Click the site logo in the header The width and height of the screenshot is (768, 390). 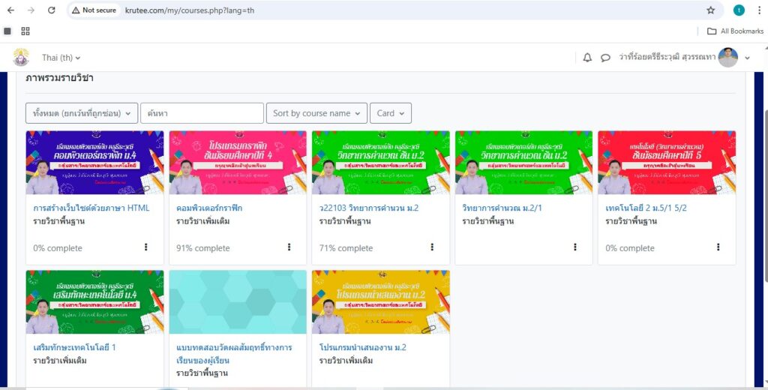coord(21,57)
